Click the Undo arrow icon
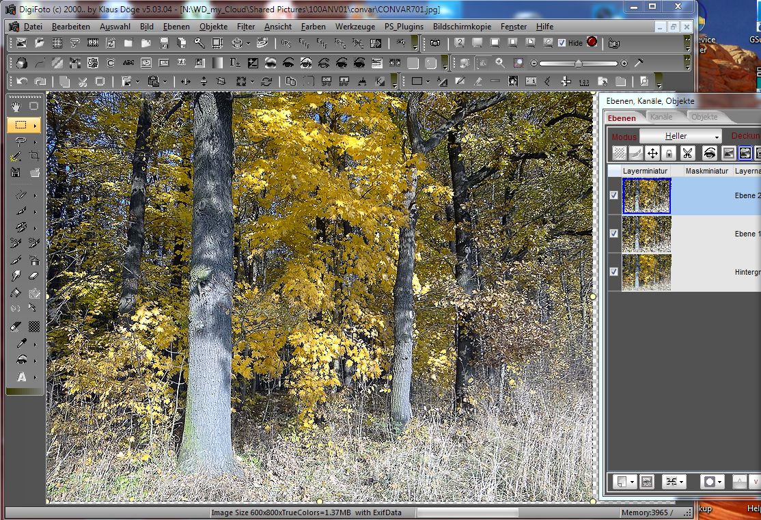This screenshot has height=520, width=761. 22,81
